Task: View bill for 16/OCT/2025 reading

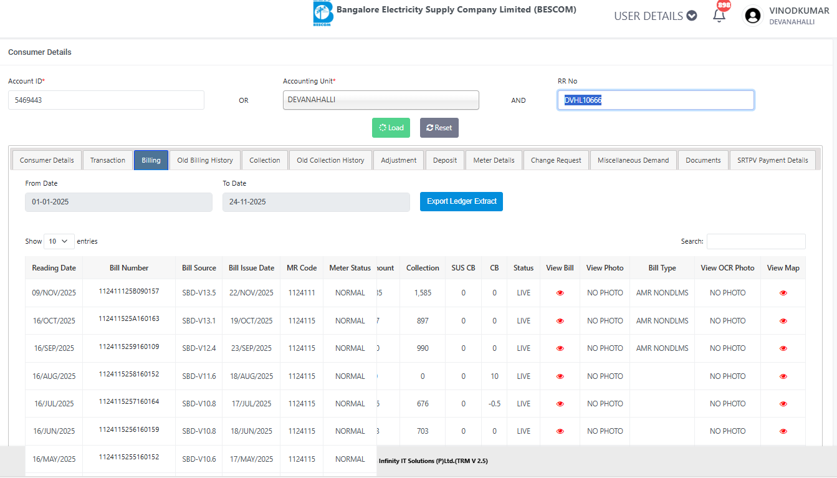Action: 560,321
